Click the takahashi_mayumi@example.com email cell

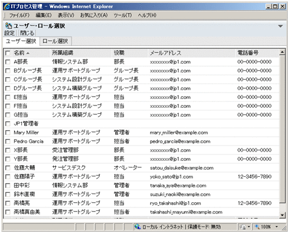coord(186,212)
